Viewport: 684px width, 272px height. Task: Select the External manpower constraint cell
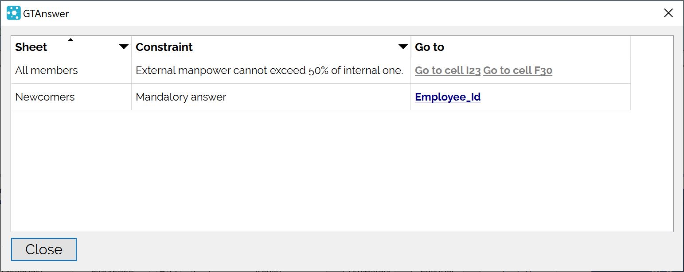coord(271,70)
